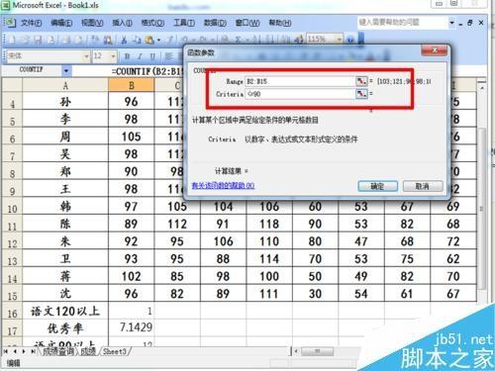This screenshot has height=371, width=495.
Task: Click the Save icon in toolbar
Action: pyautogui.click(x=39, y=40)
